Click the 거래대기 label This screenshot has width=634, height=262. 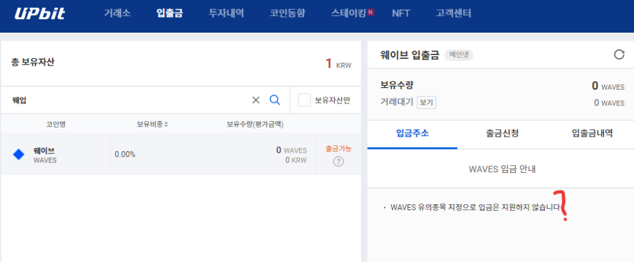(x=396, y=103)
